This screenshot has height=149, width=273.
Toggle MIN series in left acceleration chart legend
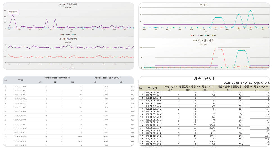click(x=74, y=35)
